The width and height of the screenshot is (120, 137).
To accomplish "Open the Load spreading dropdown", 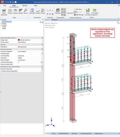I will click(42, 56).
